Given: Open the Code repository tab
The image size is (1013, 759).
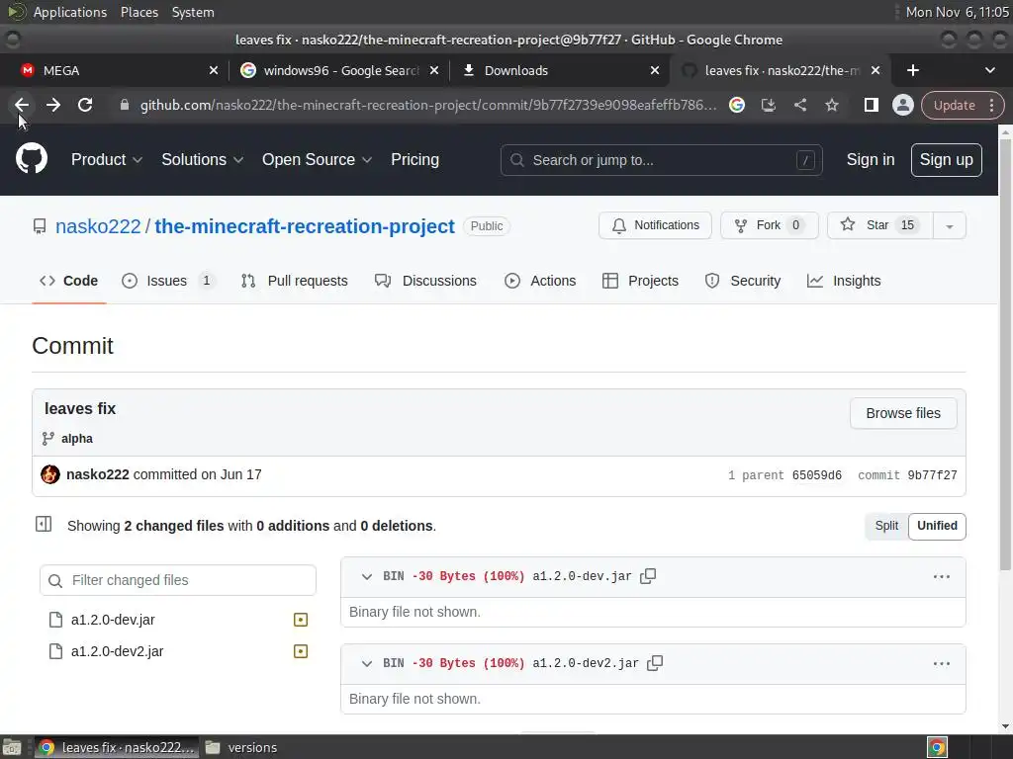Looking at the screenshot, I should pos(69,282).
